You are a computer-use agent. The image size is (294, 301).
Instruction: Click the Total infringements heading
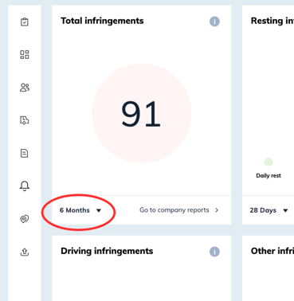tap(102, 21)
